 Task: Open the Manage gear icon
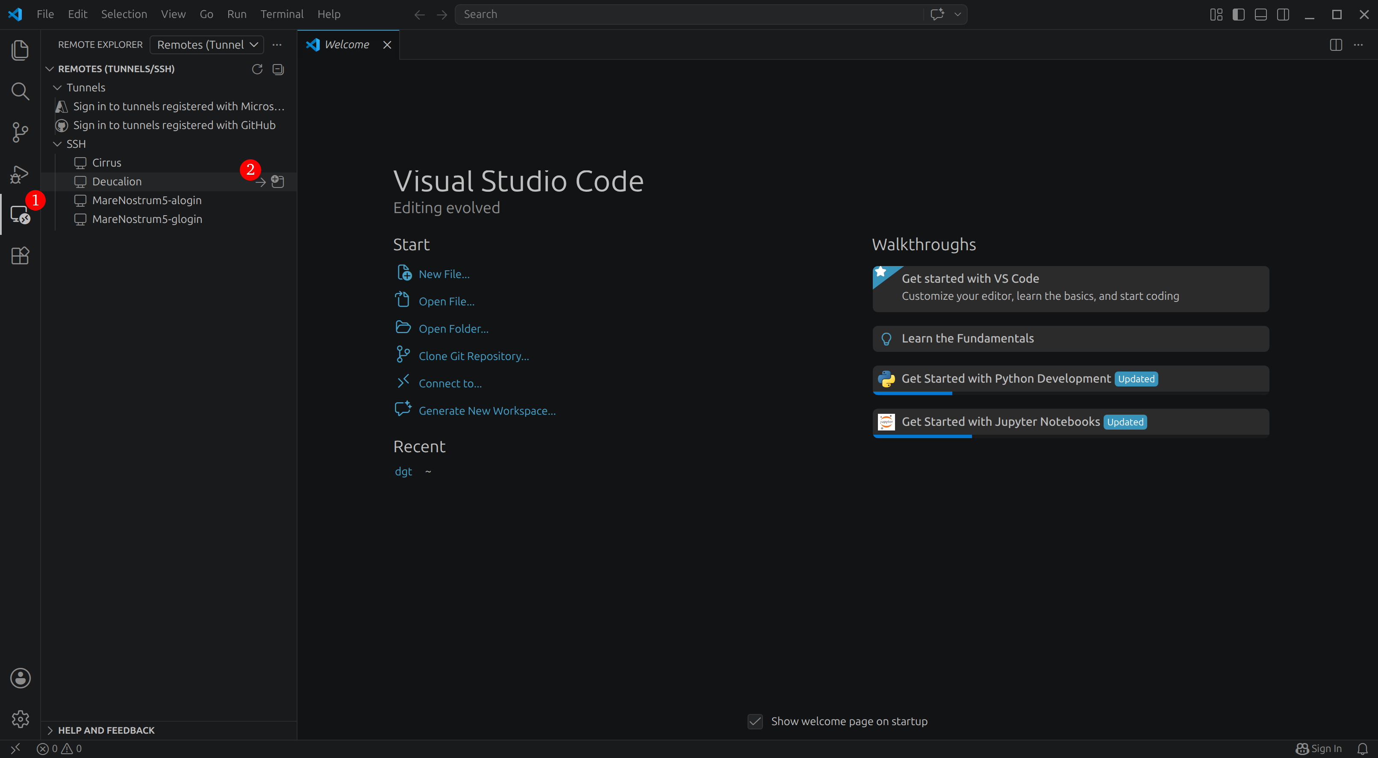tap(21, 719)
